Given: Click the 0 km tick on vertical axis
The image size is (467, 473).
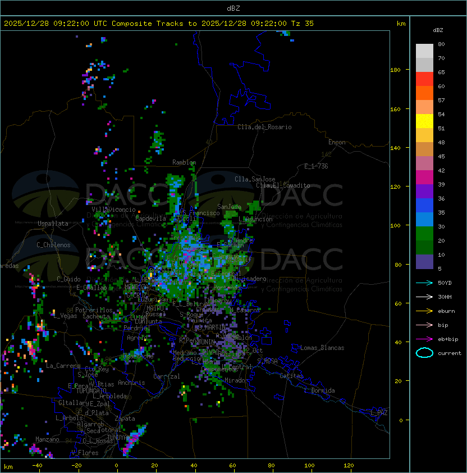Looking at the screenshot, I should click(x=401, y=421).
